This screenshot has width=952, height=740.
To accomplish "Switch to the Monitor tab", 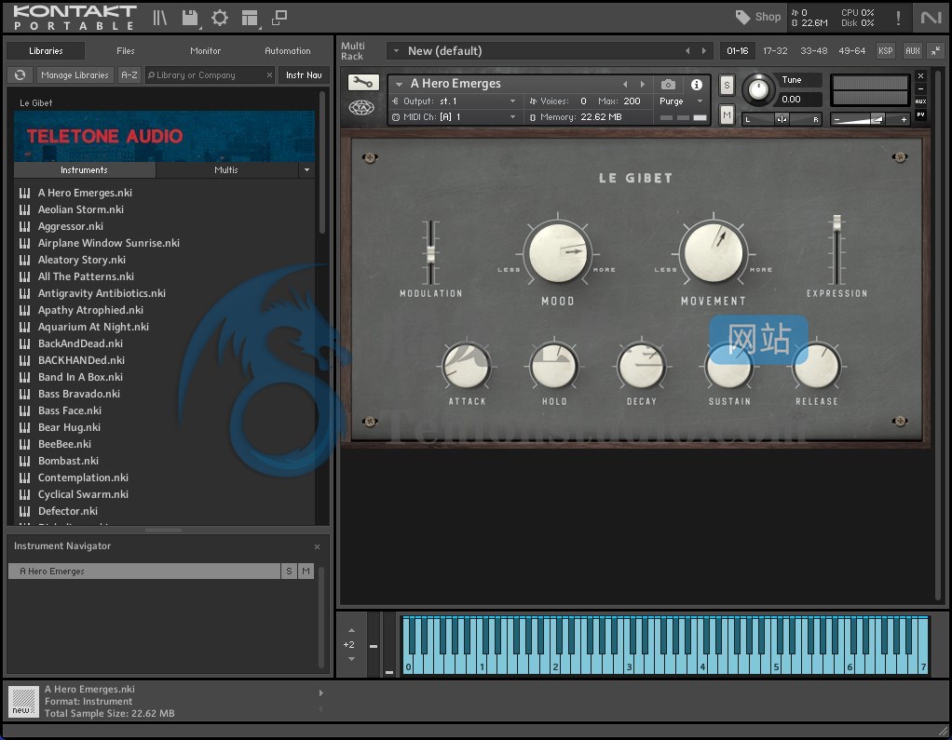I will click(x=205, y=51).
